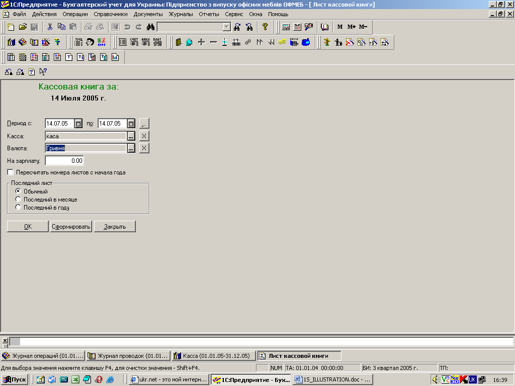Open the Отчеты menu

pos(209,14)
